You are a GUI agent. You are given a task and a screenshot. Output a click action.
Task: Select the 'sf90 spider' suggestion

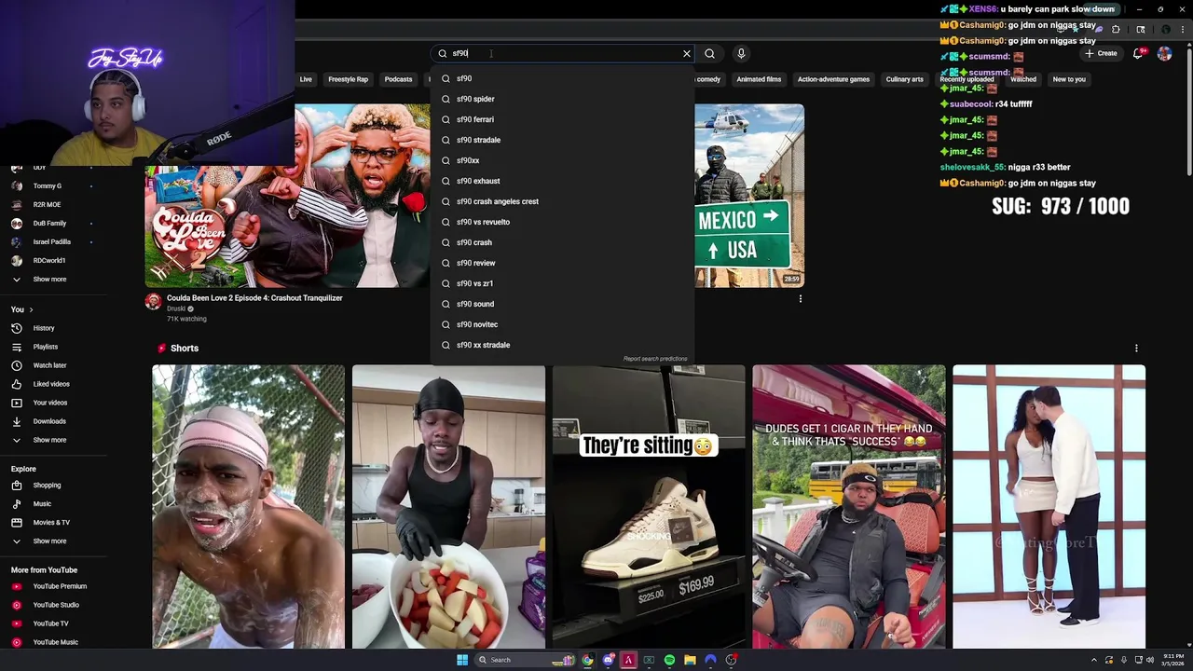[x=562, y=99]
